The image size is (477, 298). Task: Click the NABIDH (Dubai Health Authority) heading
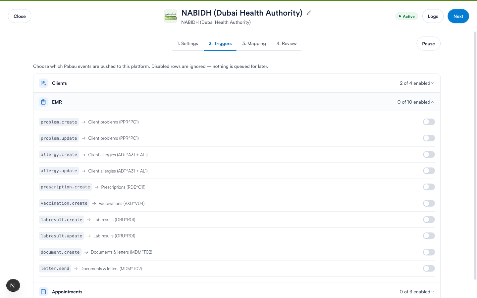click(x=242, y=13)
